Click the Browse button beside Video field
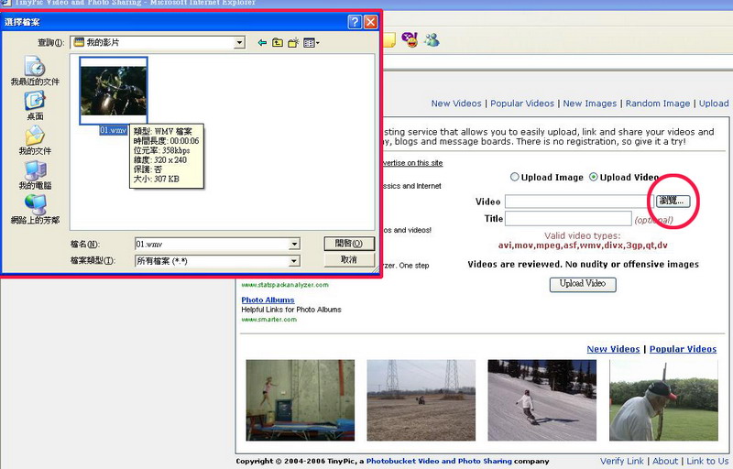 (x=677, y=200)
